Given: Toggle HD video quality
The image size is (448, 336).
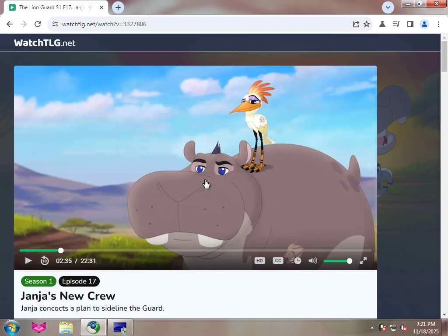Looking at the screenshot, I should pyautogui.click(x=259, y=261).
